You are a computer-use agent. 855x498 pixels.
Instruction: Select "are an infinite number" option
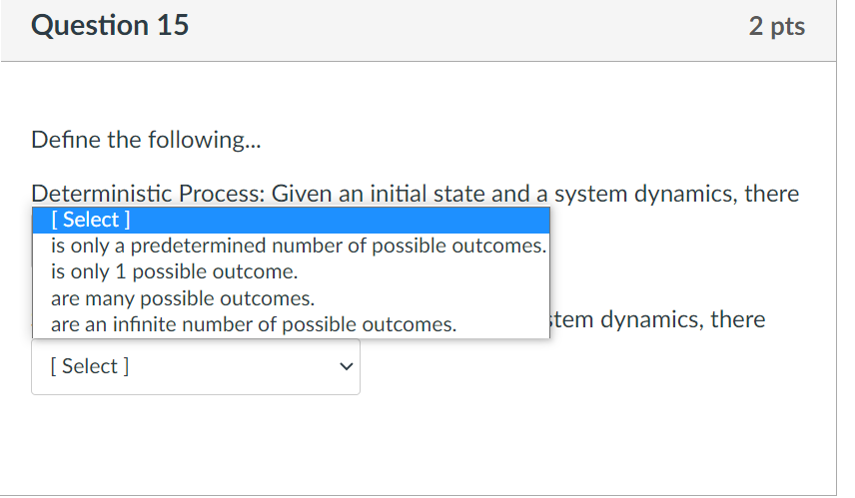253,324
